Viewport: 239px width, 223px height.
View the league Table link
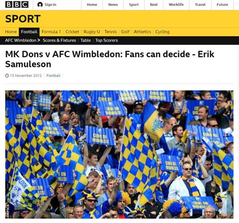tap(86, 40)
